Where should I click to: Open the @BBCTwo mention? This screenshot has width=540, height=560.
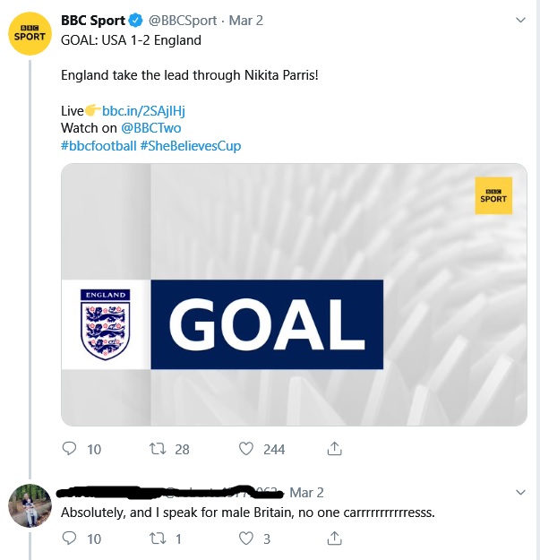[150, 128]
